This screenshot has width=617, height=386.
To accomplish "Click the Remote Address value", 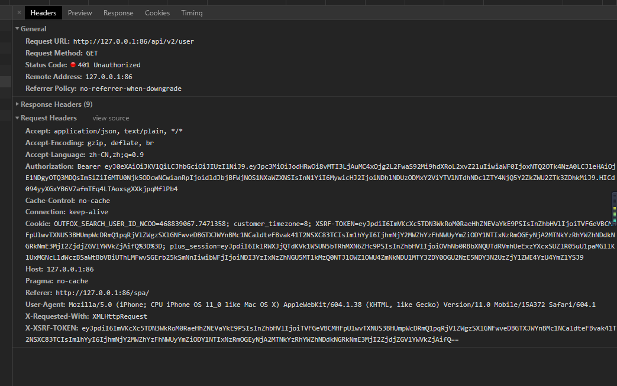I will [x=109, y=76].
